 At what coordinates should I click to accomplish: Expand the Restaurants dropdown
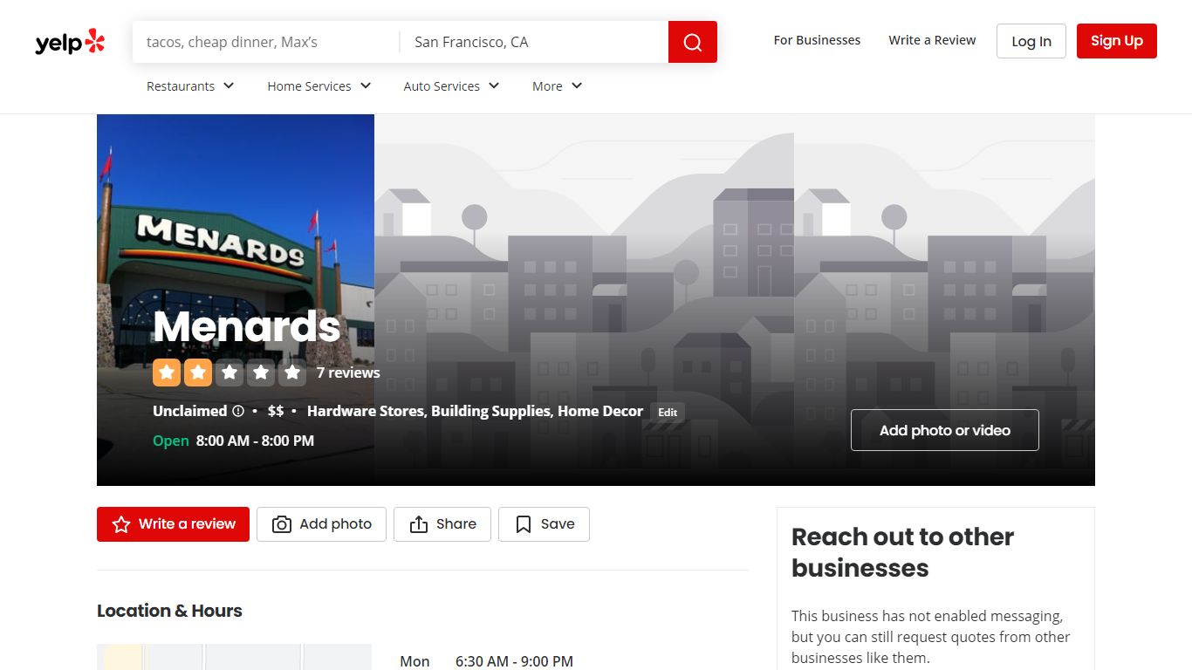[x=190, y=85]
